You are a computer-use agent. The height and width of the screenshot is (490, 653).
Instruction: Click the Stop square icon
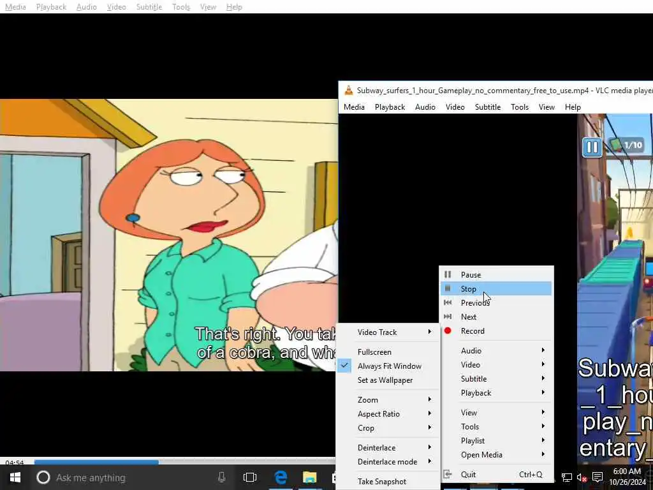[448, 288]
